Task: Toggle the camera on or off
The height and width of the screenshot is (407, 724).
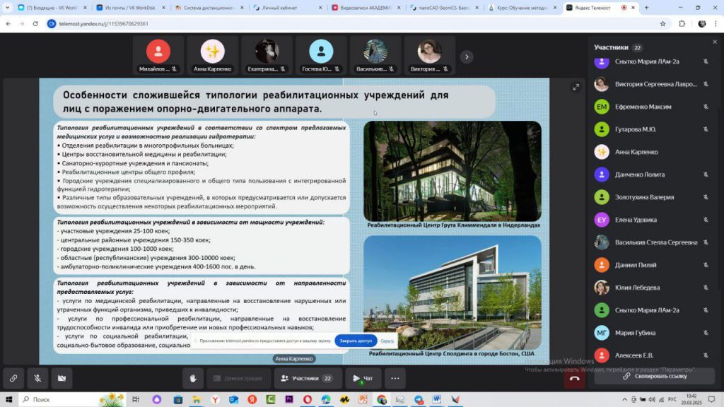Action: coord(62,378)
